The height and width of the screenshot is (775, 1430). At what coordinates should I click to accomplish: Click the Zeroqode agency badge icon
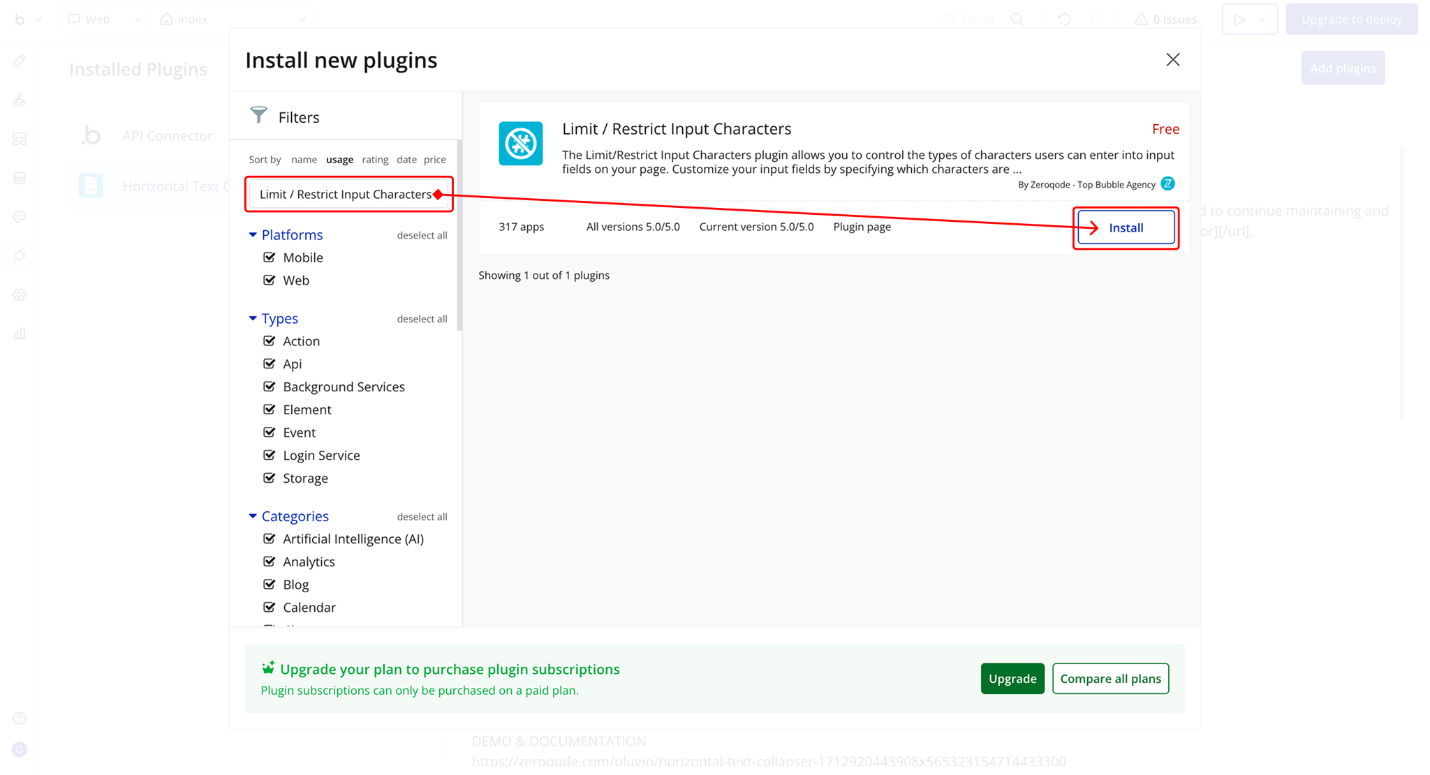click(x=1167, y=183)
